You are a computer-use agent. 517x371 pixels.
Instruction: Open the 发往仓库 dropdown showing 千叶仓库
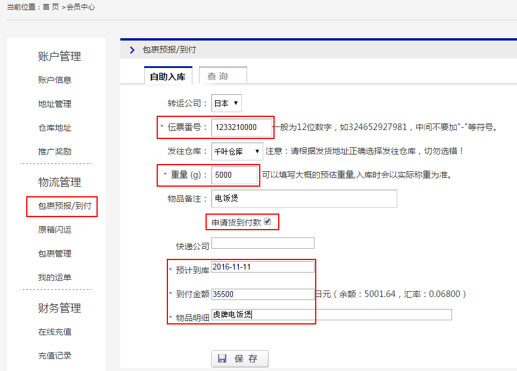[237, 152]
